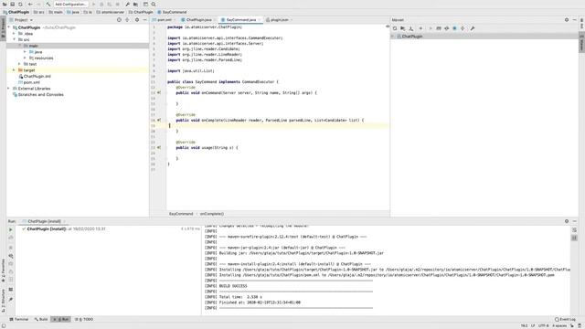Open the Terminal tool window tab
This screenshot has width=585, height=329.
[19, 319]
